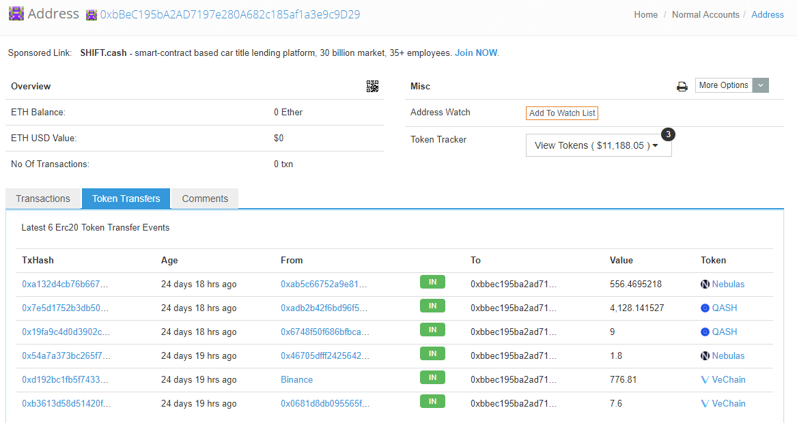Open sender address 0x46705dfff2425642...
The width and height of the screenshot is (797, 423).
click(325, 356)
